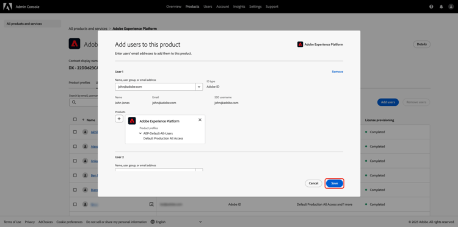Open the Products tab

click(x=192, y=7)
